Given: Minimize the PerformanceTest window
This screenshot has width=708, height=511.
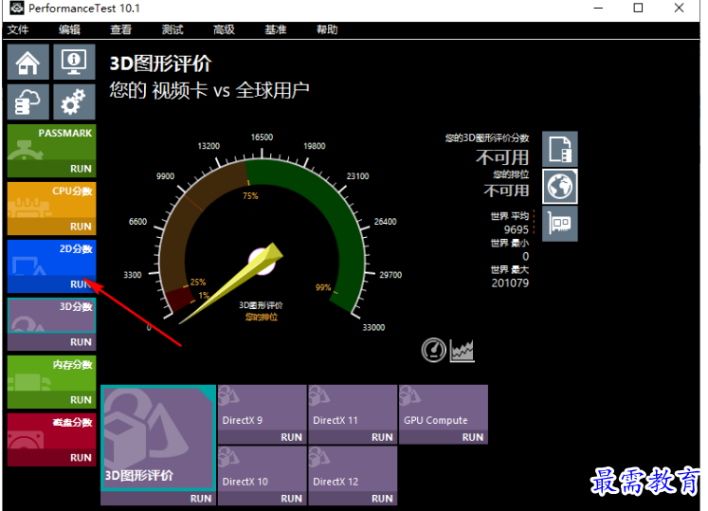Looking at the screenshot, I should tap(598, 8).
